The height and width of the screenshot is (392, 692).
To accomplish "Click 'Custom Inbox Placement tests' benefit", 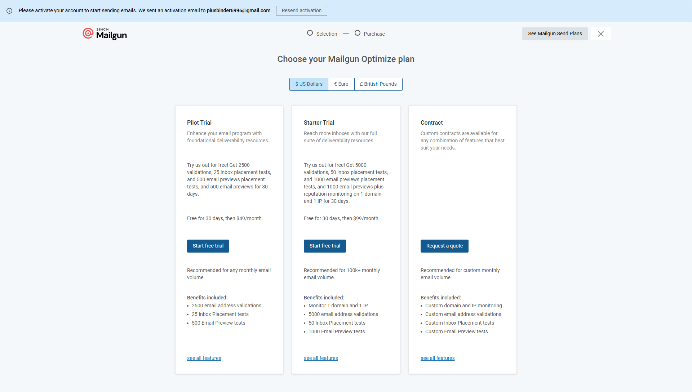I will pos(460,323).
